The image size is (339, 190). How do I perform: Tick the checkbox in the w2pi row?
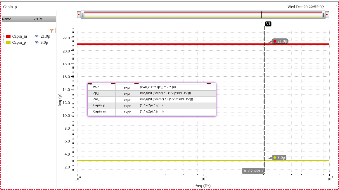[x=90, y=87]
